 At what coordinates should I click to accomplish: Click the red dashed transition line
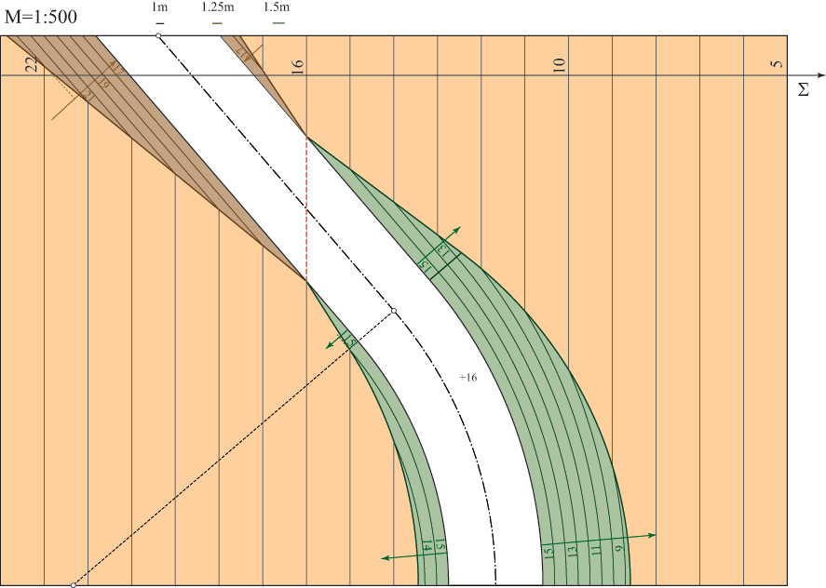pos(306,208)
